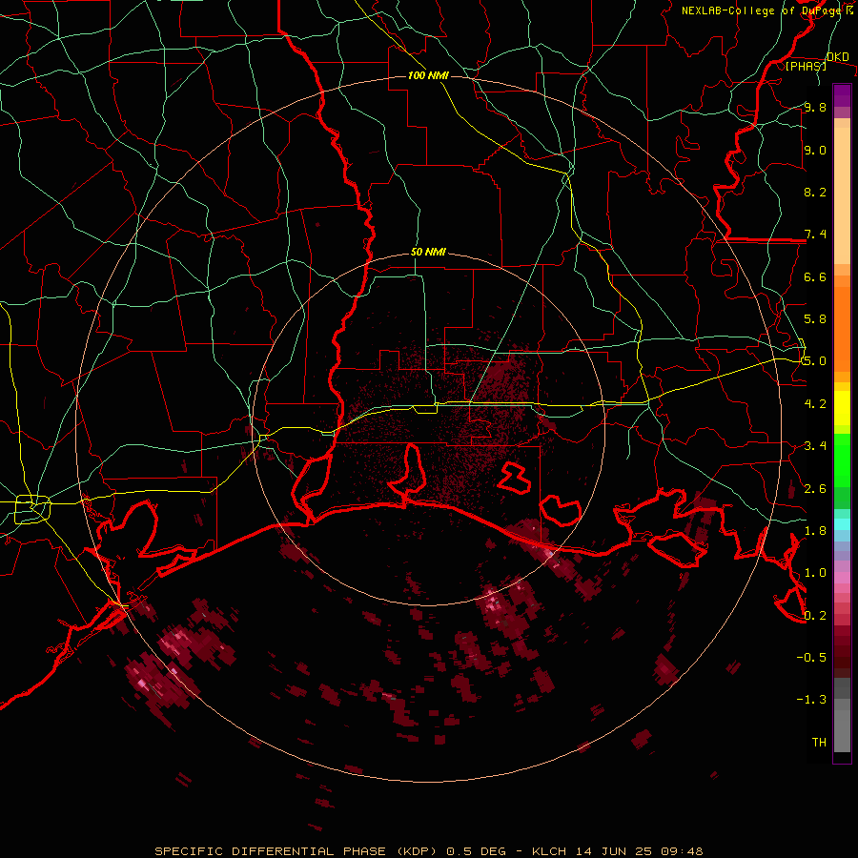Select the 1.0 value on the scale
The height and width of the screenshot is (858, 858).
[x=815, y=573]
